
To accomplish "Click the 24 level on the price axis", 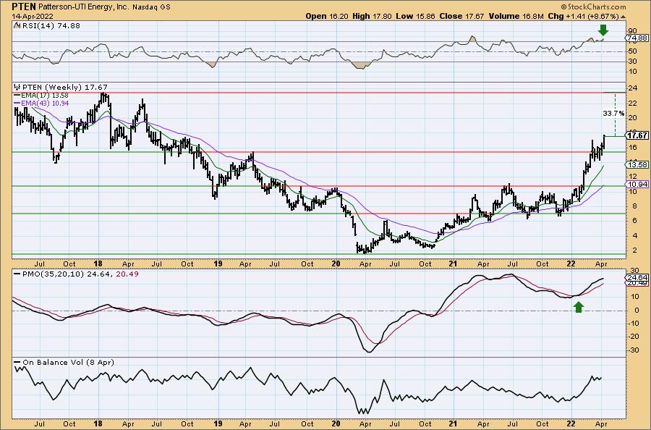I will pyautogui.click(x=633, y=88).
